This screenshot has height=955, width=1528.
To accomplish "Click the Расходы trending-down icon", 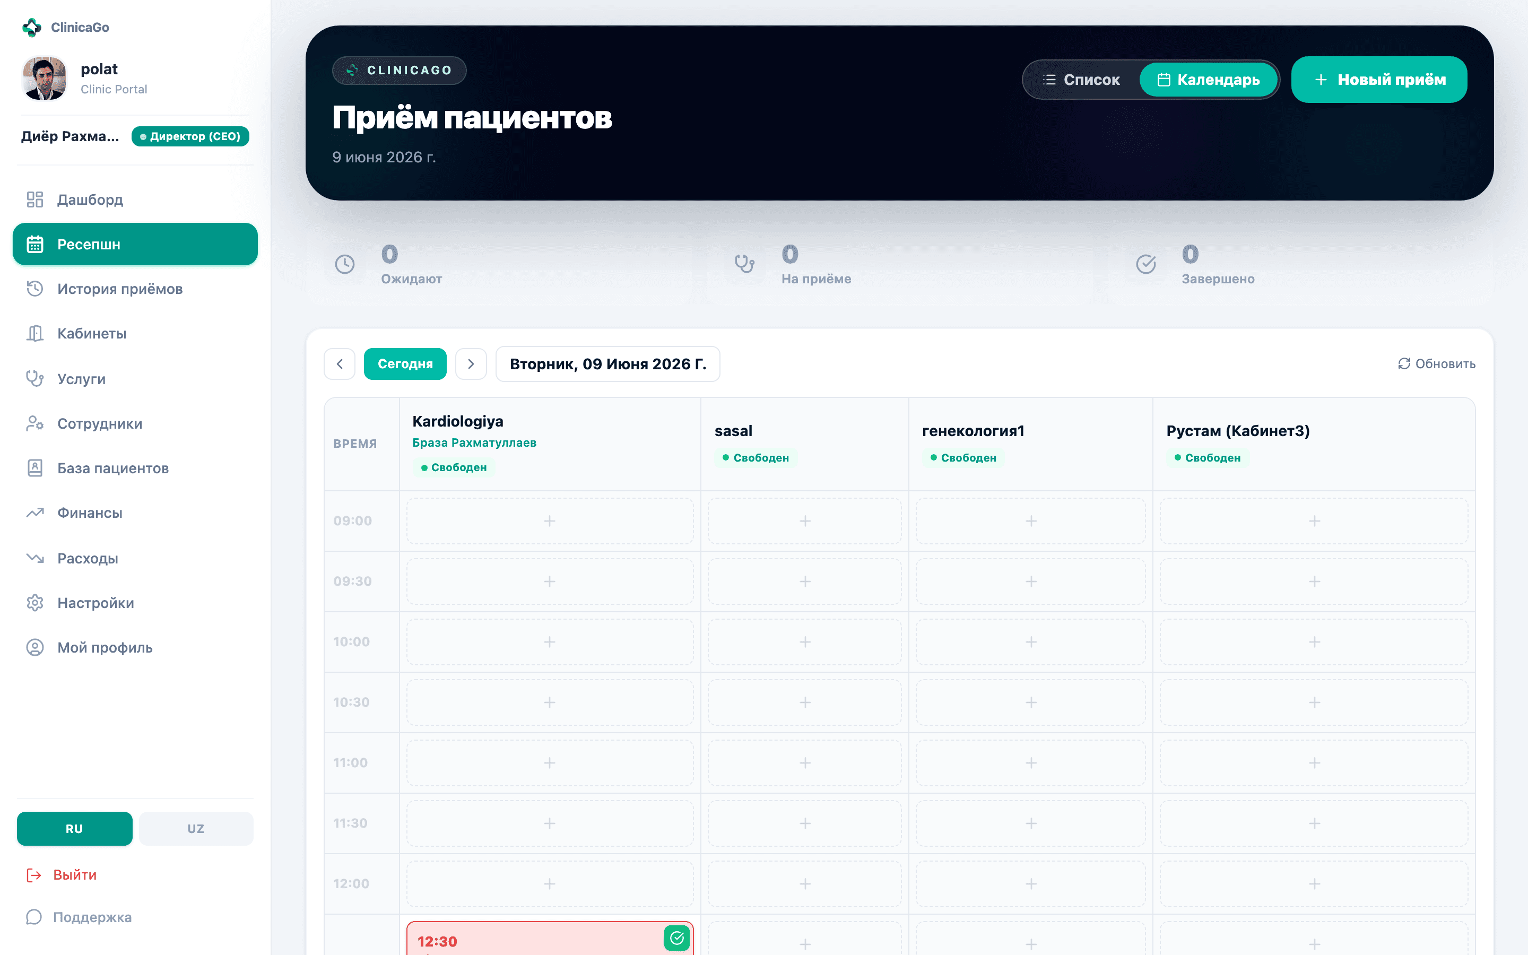I will (x=34, y=558).
